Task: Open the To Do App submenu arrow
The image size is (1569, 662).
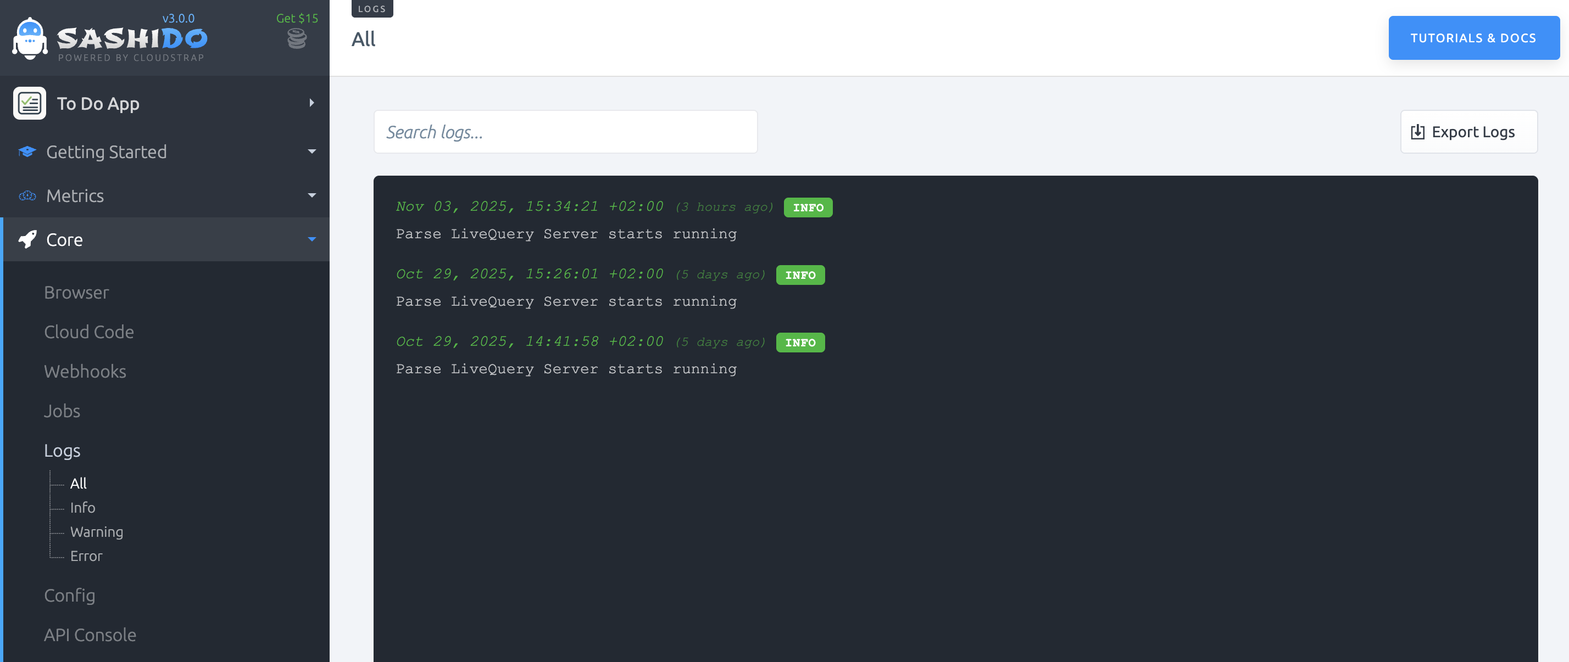Action: [312, 103]
